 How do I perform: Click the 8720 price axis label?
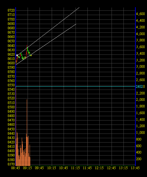click(11, 10)
